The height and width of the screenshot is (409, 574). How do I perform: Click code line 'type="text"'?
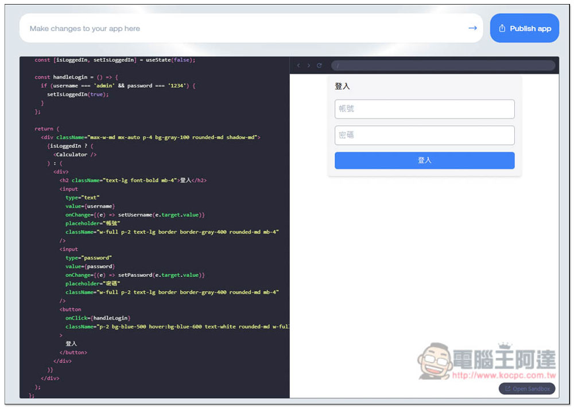[x=82, y=198]
